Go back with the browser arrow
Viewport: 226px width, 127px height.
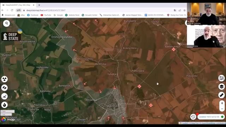2,10
